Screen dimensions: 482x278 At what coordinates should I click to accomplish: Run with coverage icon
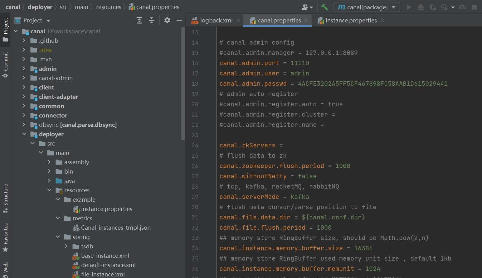(433, 7)
